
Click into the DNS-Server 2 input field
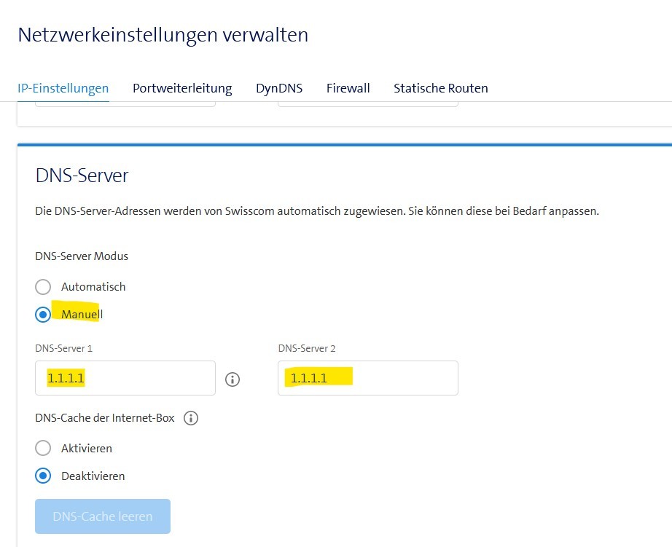[x=367, y=378]
